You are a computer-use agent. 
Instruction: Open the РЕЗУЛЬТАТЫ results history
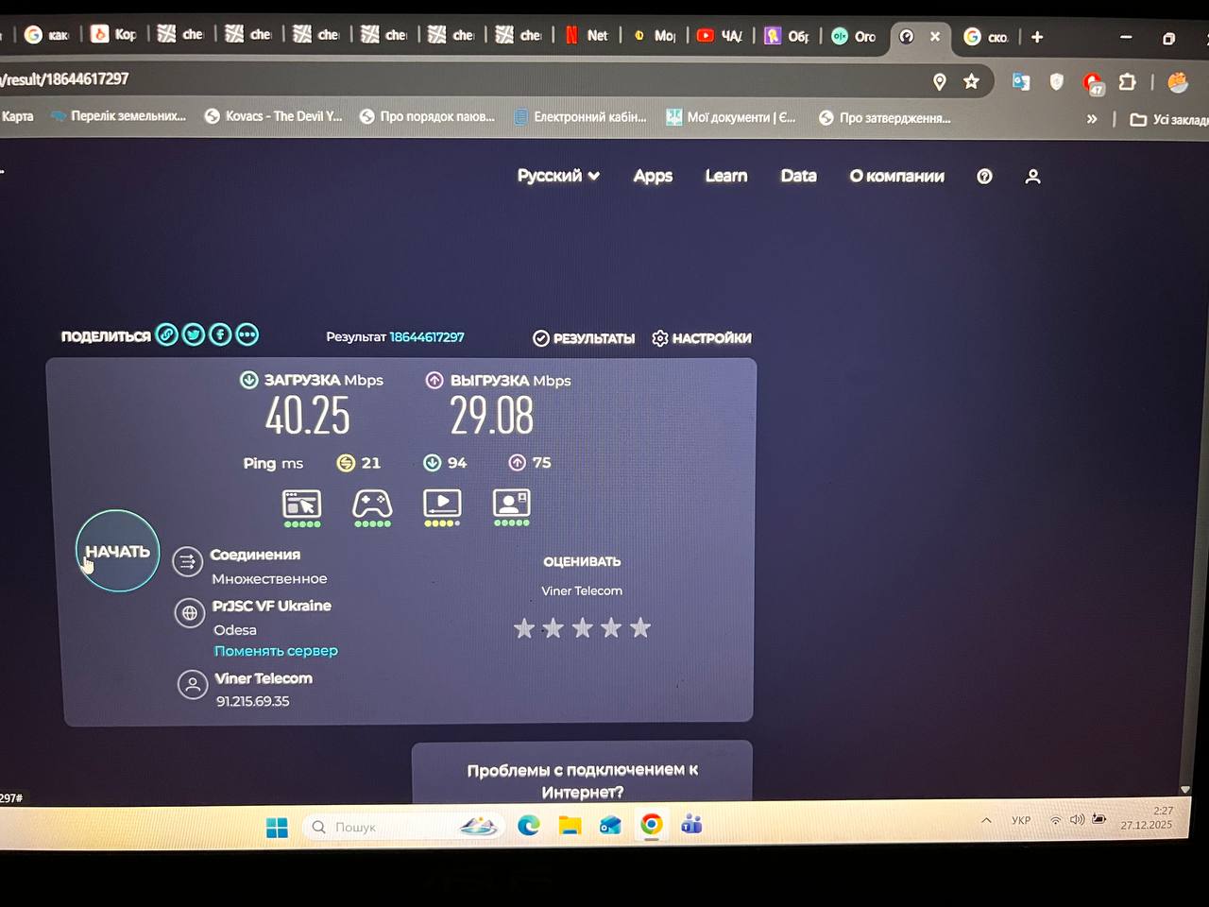click(x=584, y=338)
